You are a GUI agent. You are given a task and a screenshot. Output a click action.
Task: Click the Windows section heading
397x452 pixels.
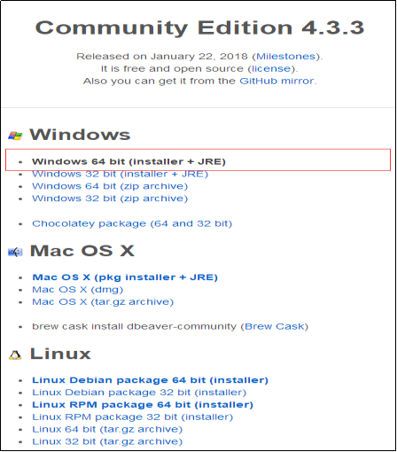[80, 135]
